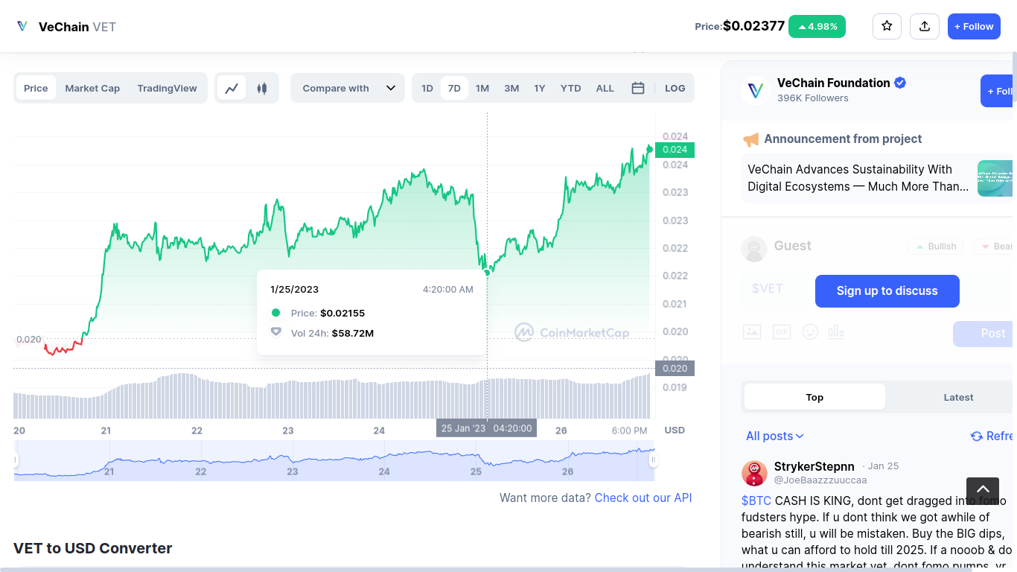This screenshot has height=572, width=1017.
Task: Open the Check out our API link
Action: 643,498
